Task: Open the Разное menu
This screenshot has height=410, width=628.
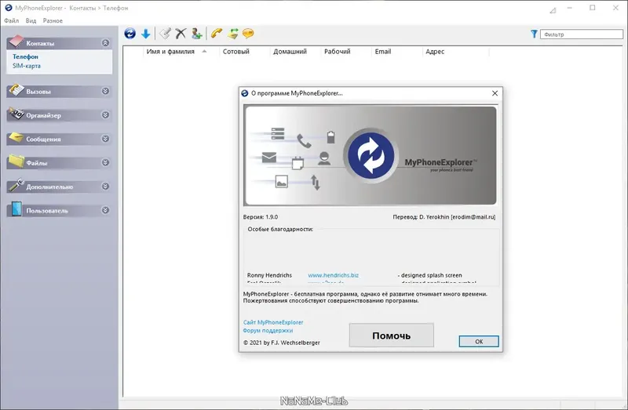Action: tap(53, 21)
